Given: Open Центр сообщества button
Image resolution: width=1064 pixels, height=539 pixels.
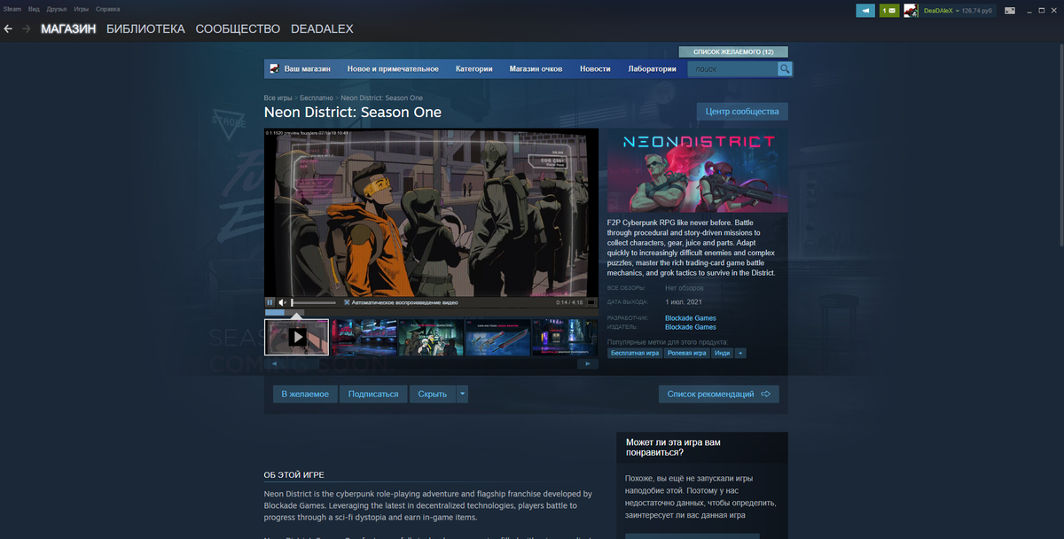Looking at the screenshot, I should pos(742,112).
